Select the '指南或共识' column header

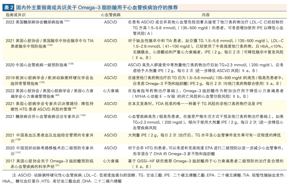coord(16,15)
